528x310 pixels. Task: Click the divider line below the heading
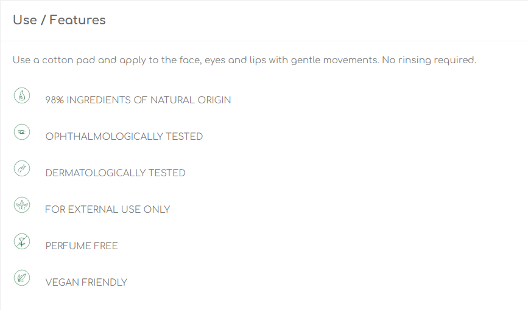(x=264, y=41)
